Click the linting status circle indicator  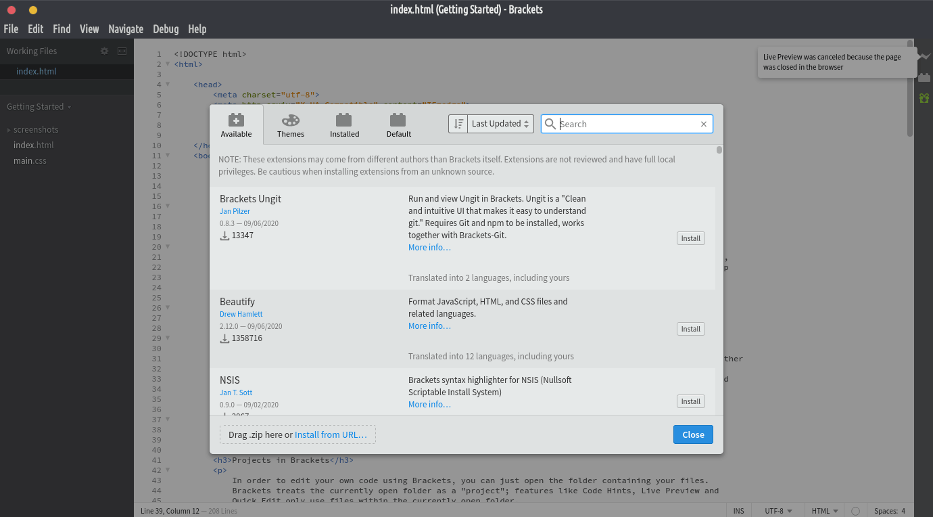pyautogui.click(x=855, y=511)
